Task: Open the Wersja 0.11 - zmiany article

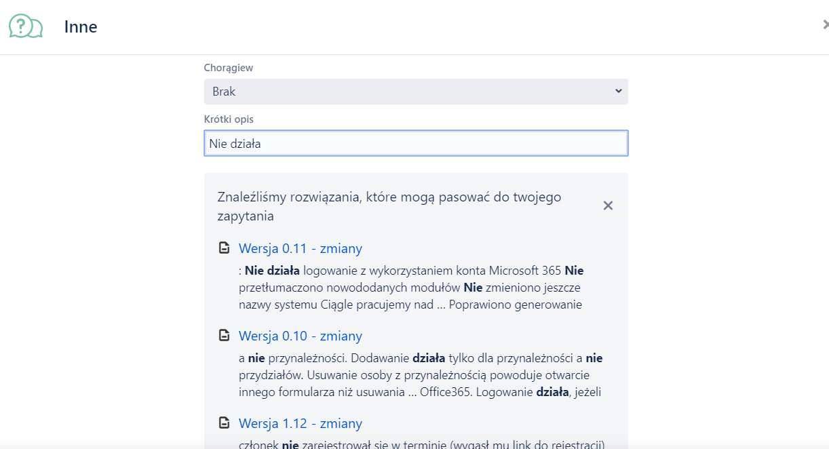Action: [x=300, y=248]
